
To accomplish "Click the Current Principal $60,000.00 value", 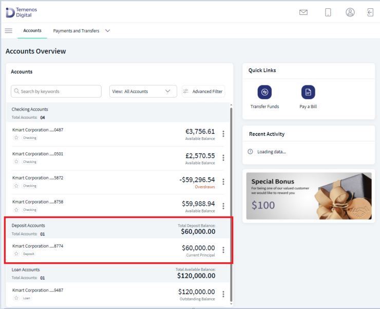I will coord(198,248).
